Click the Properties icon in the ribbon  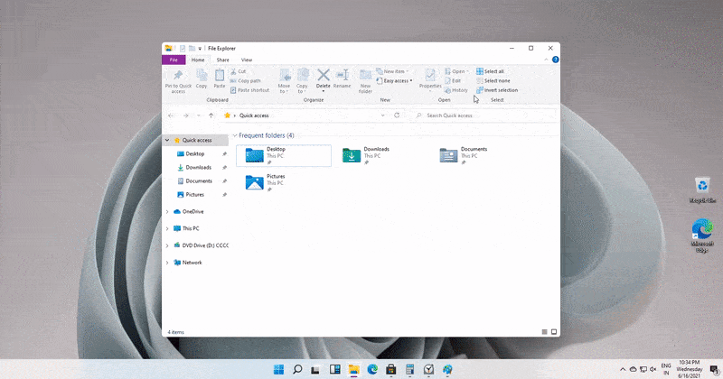pos(430,77)
